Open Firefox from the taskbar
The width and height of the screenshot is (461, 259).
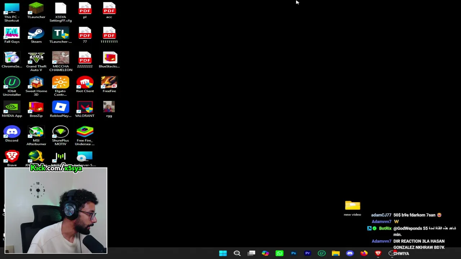(364, 253)
